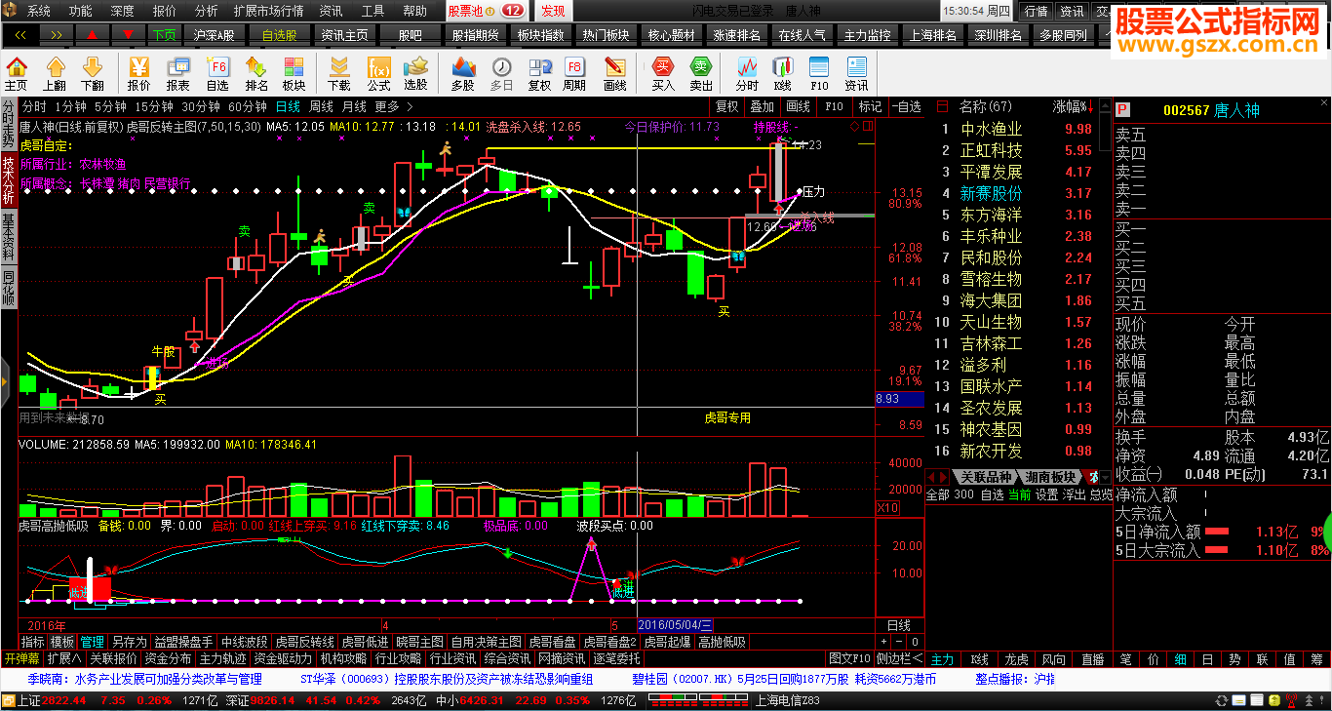Open the 报表 report icon

178,73
